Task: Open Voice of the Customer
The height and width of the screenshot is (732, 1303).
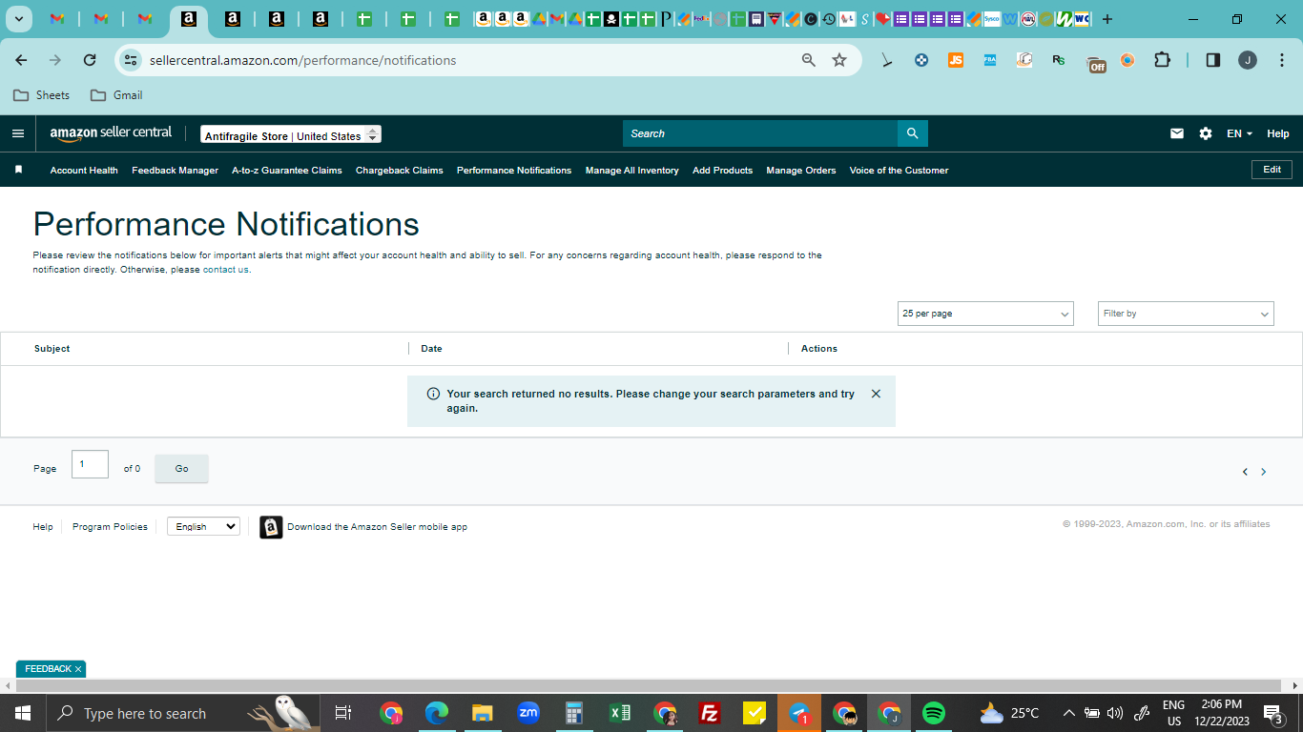Action: click(899, 171)
